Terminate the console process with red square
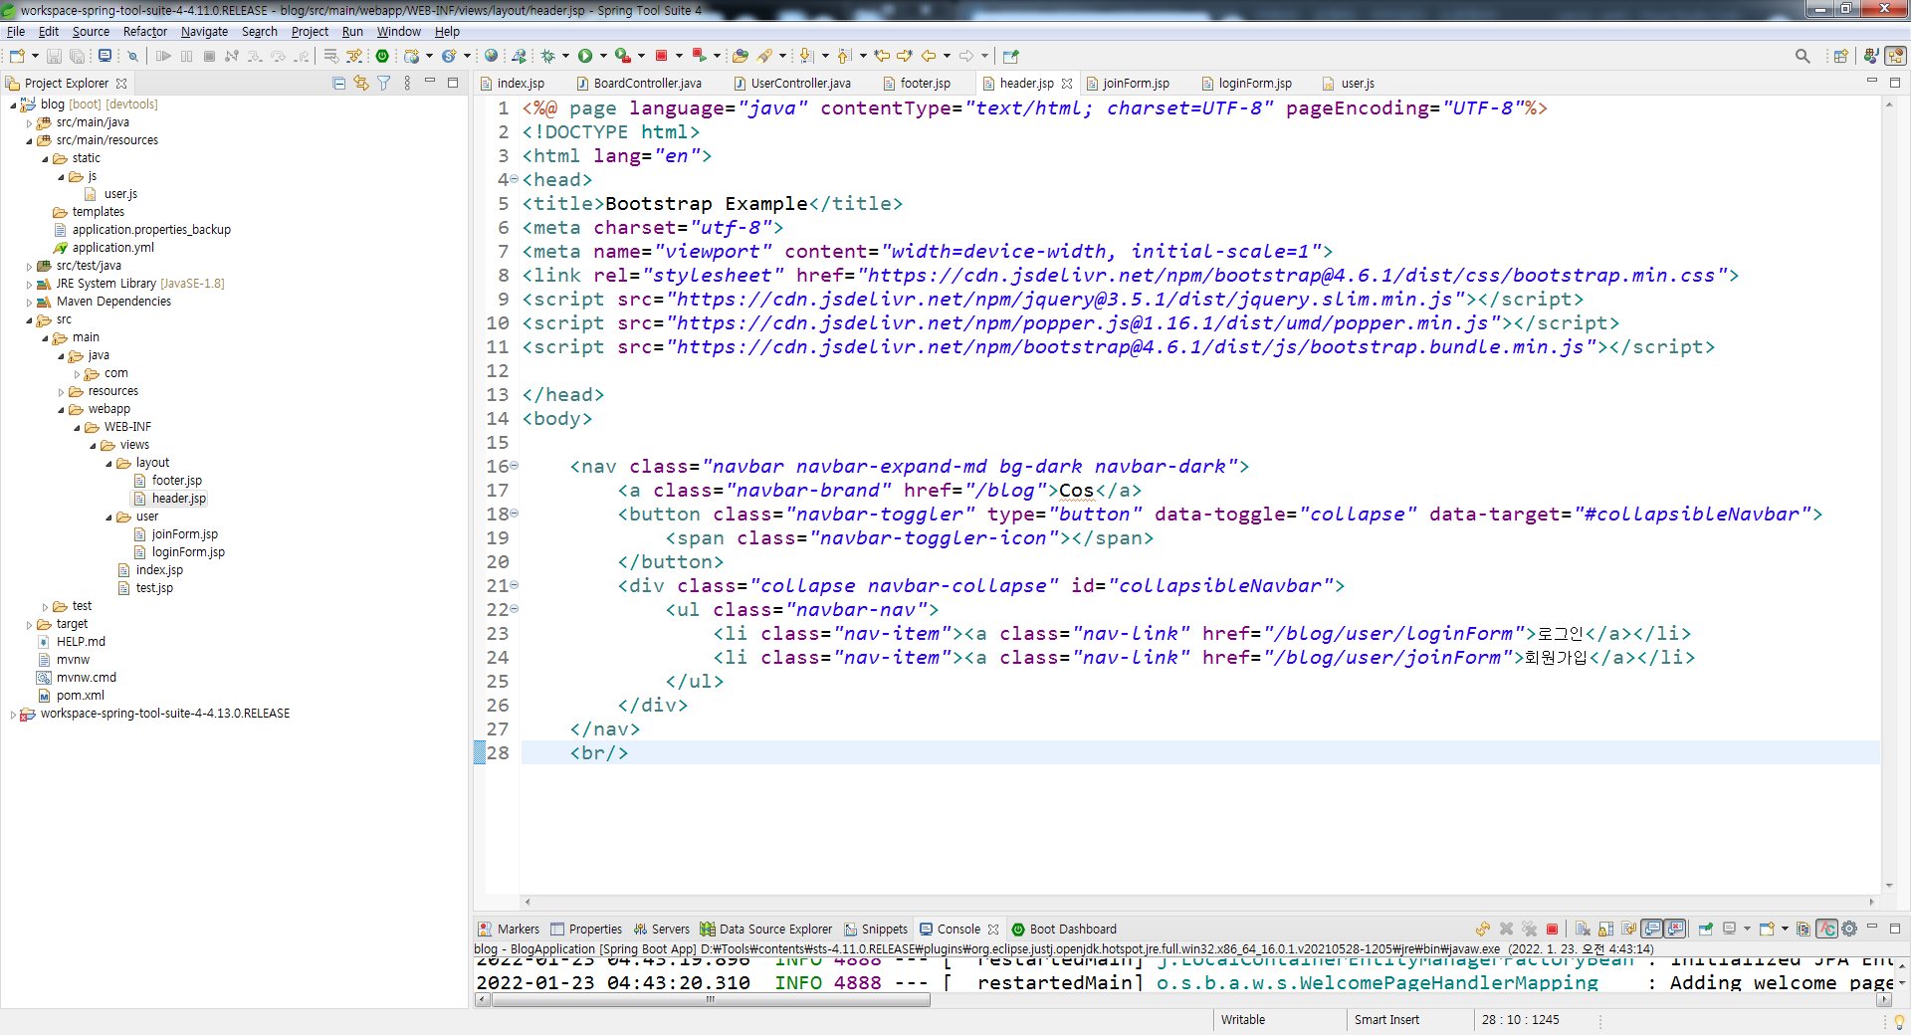Viewport: 1911px width, 1035px height. click(x=1552, y=929)
